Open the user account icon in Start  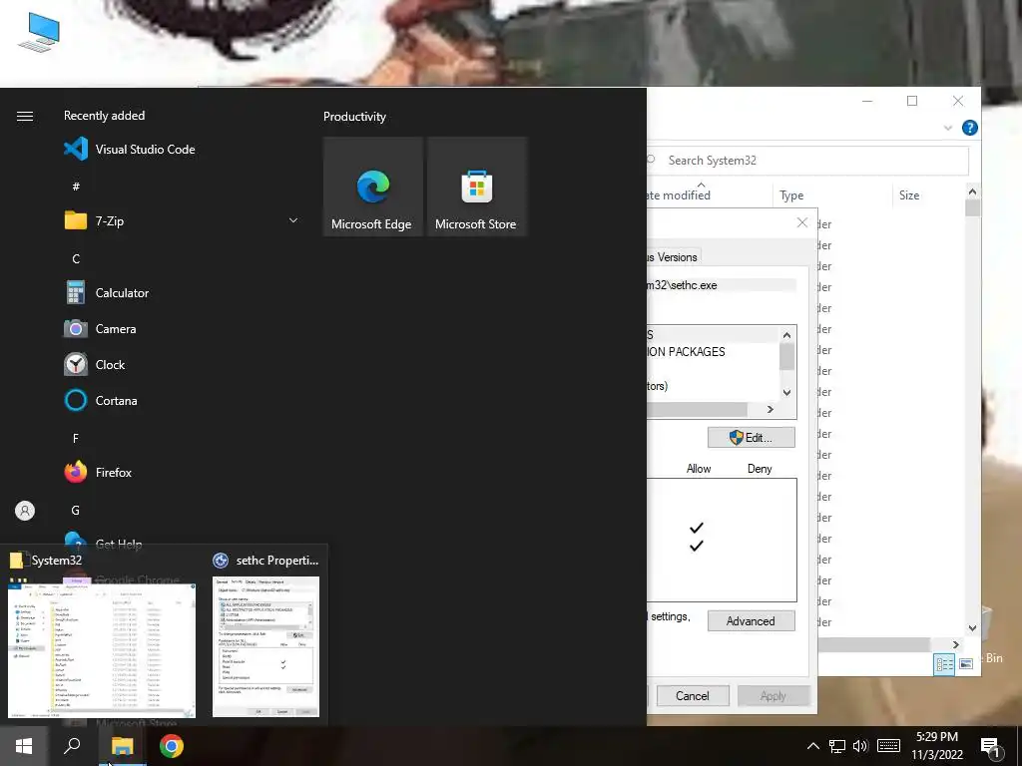[25, 511]
